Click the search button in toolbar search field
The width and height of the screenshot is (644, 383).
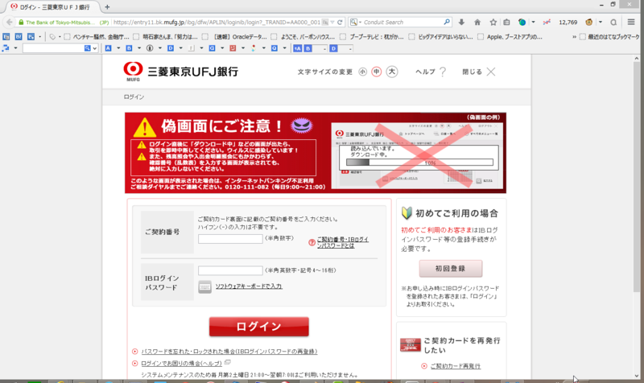[x=87, y=48]
